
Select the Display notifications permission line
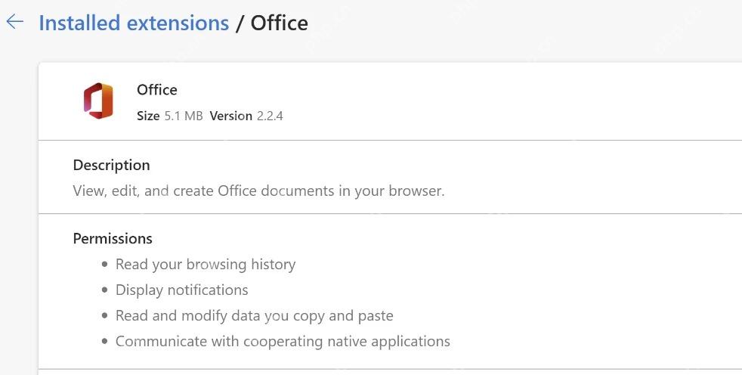(181, 290)
